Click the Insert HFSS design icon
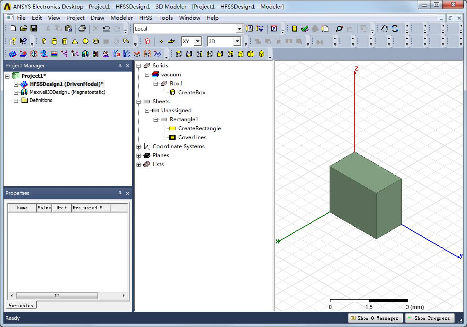This screenshot has width=467, height=327. tap(13, 54)
